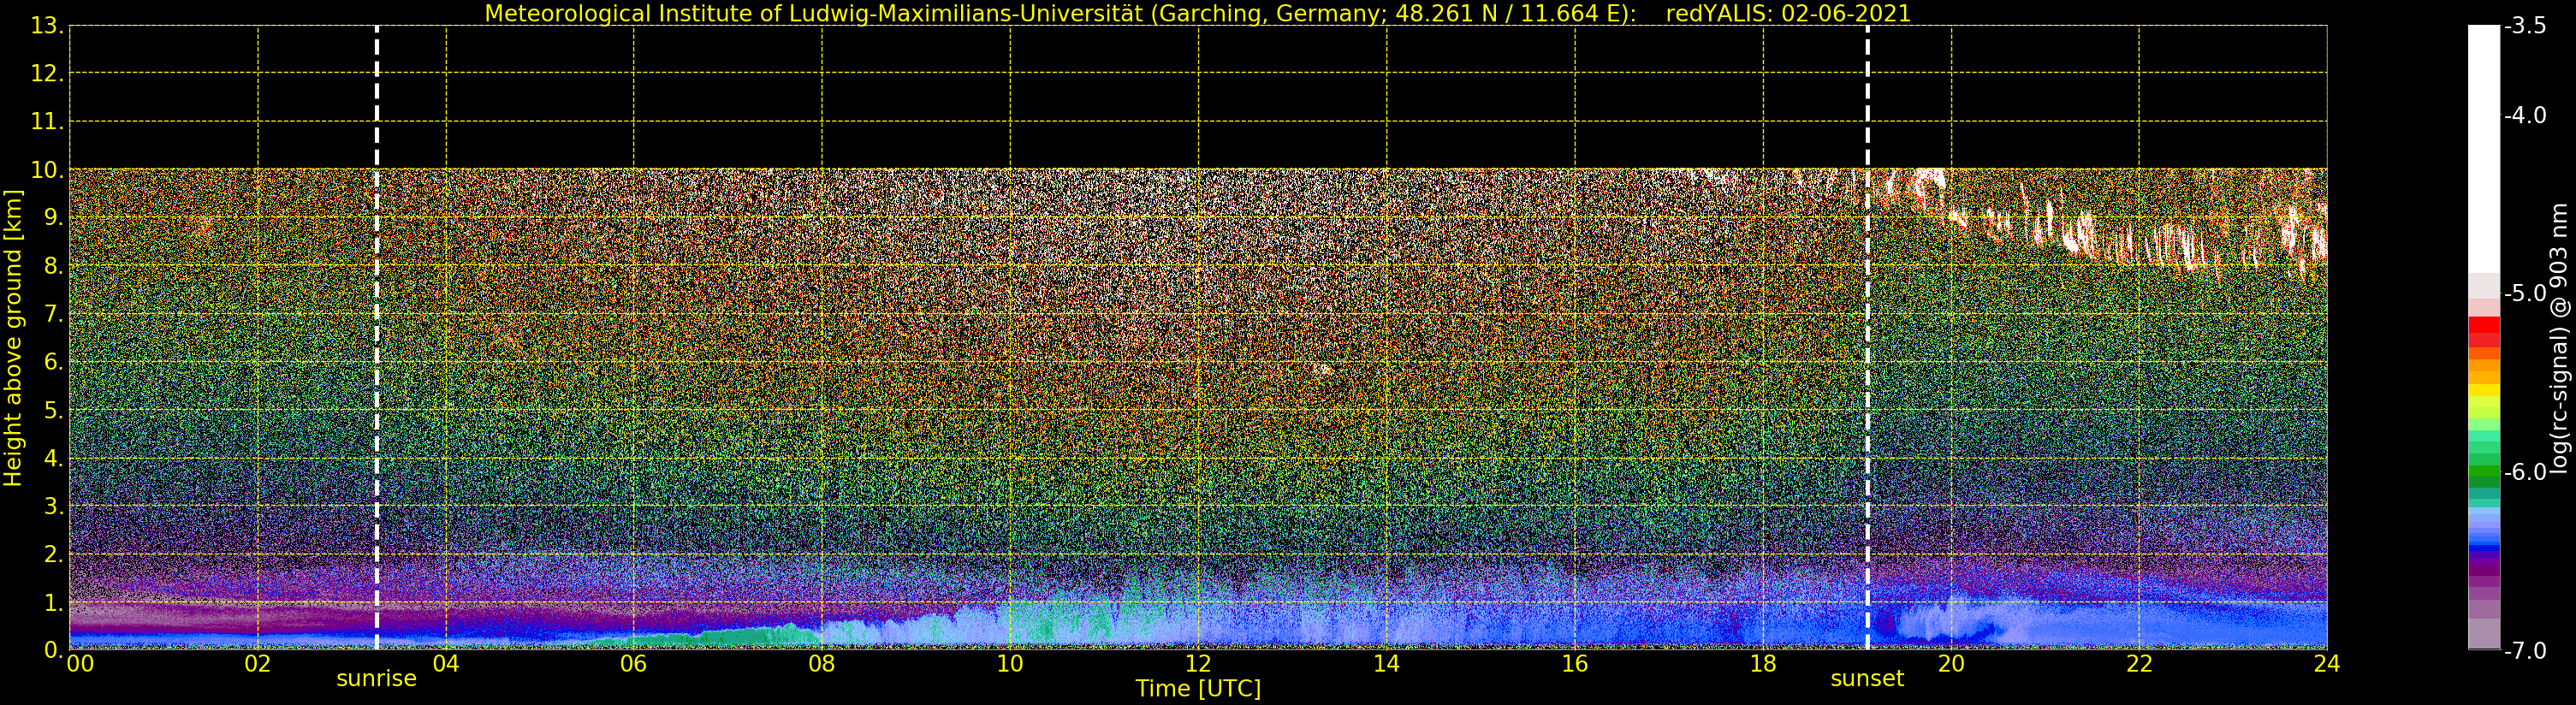
Task: Click the "-4.0" colorbar tick value
Action: point(2525,116)
